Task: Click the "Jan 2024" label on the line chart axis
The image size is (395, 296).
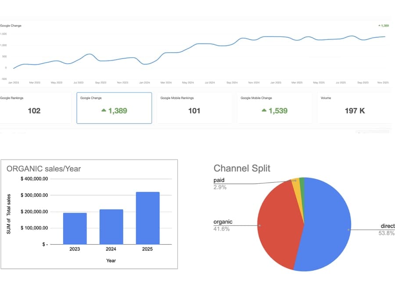Action: pyautogui.click(x=144, y=82)
